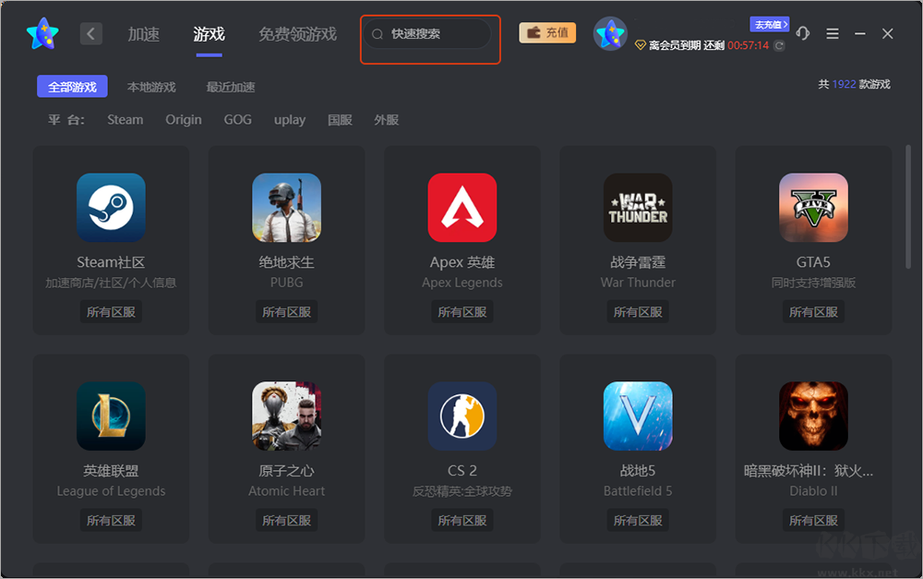Filter by 外服 platform
Viewport: 923px width, 579px height.
click(386, 119)
